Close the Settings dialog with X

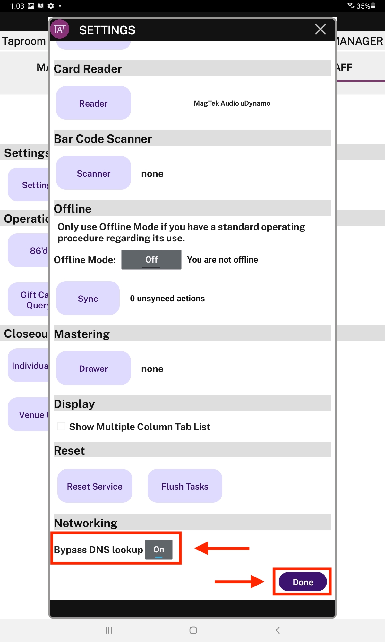tap(320, 29)
